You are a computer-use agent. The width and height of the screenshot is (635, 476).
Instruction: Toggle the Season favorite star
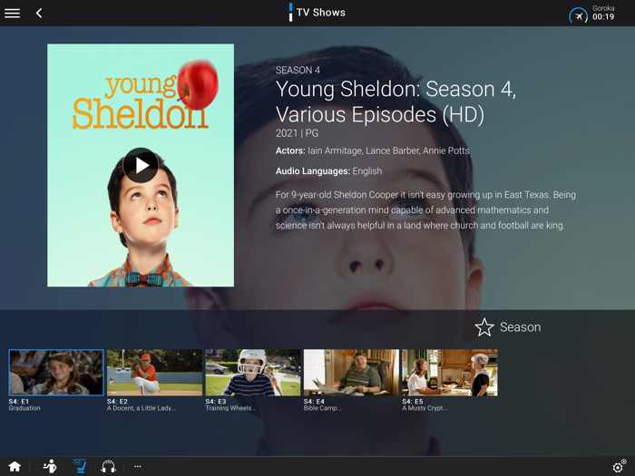(484, 327)
